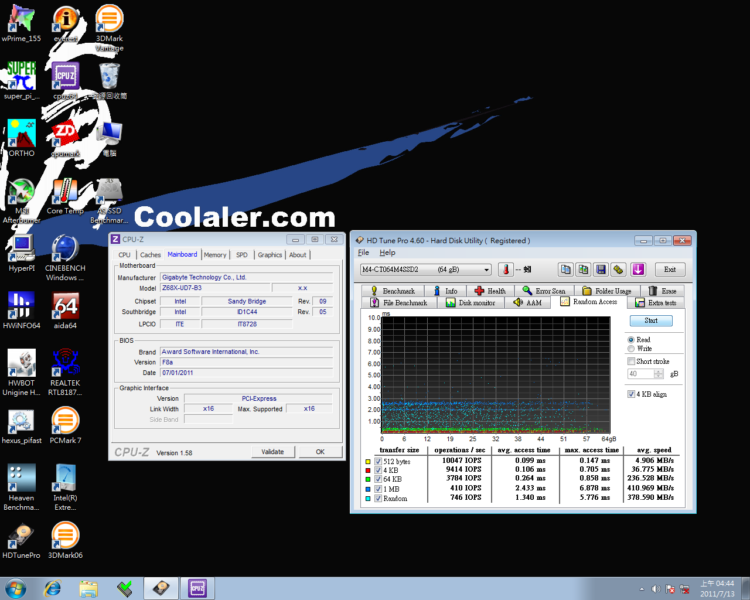Switch to the Health tab in HD Tune
Image resolution: width=750 pixels, height=600 pixels.
490,291
